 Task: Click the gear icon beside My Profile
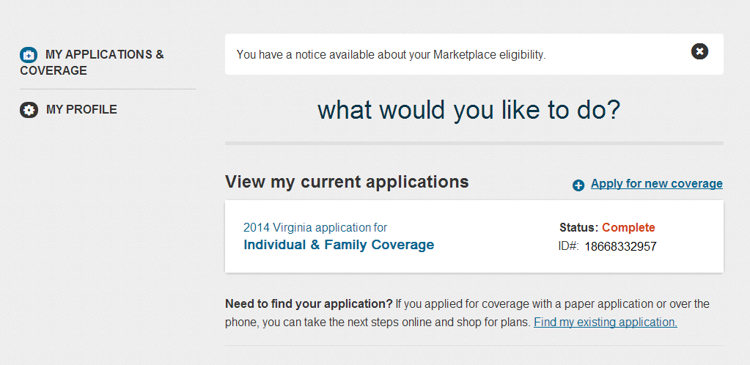pos(29,110)
